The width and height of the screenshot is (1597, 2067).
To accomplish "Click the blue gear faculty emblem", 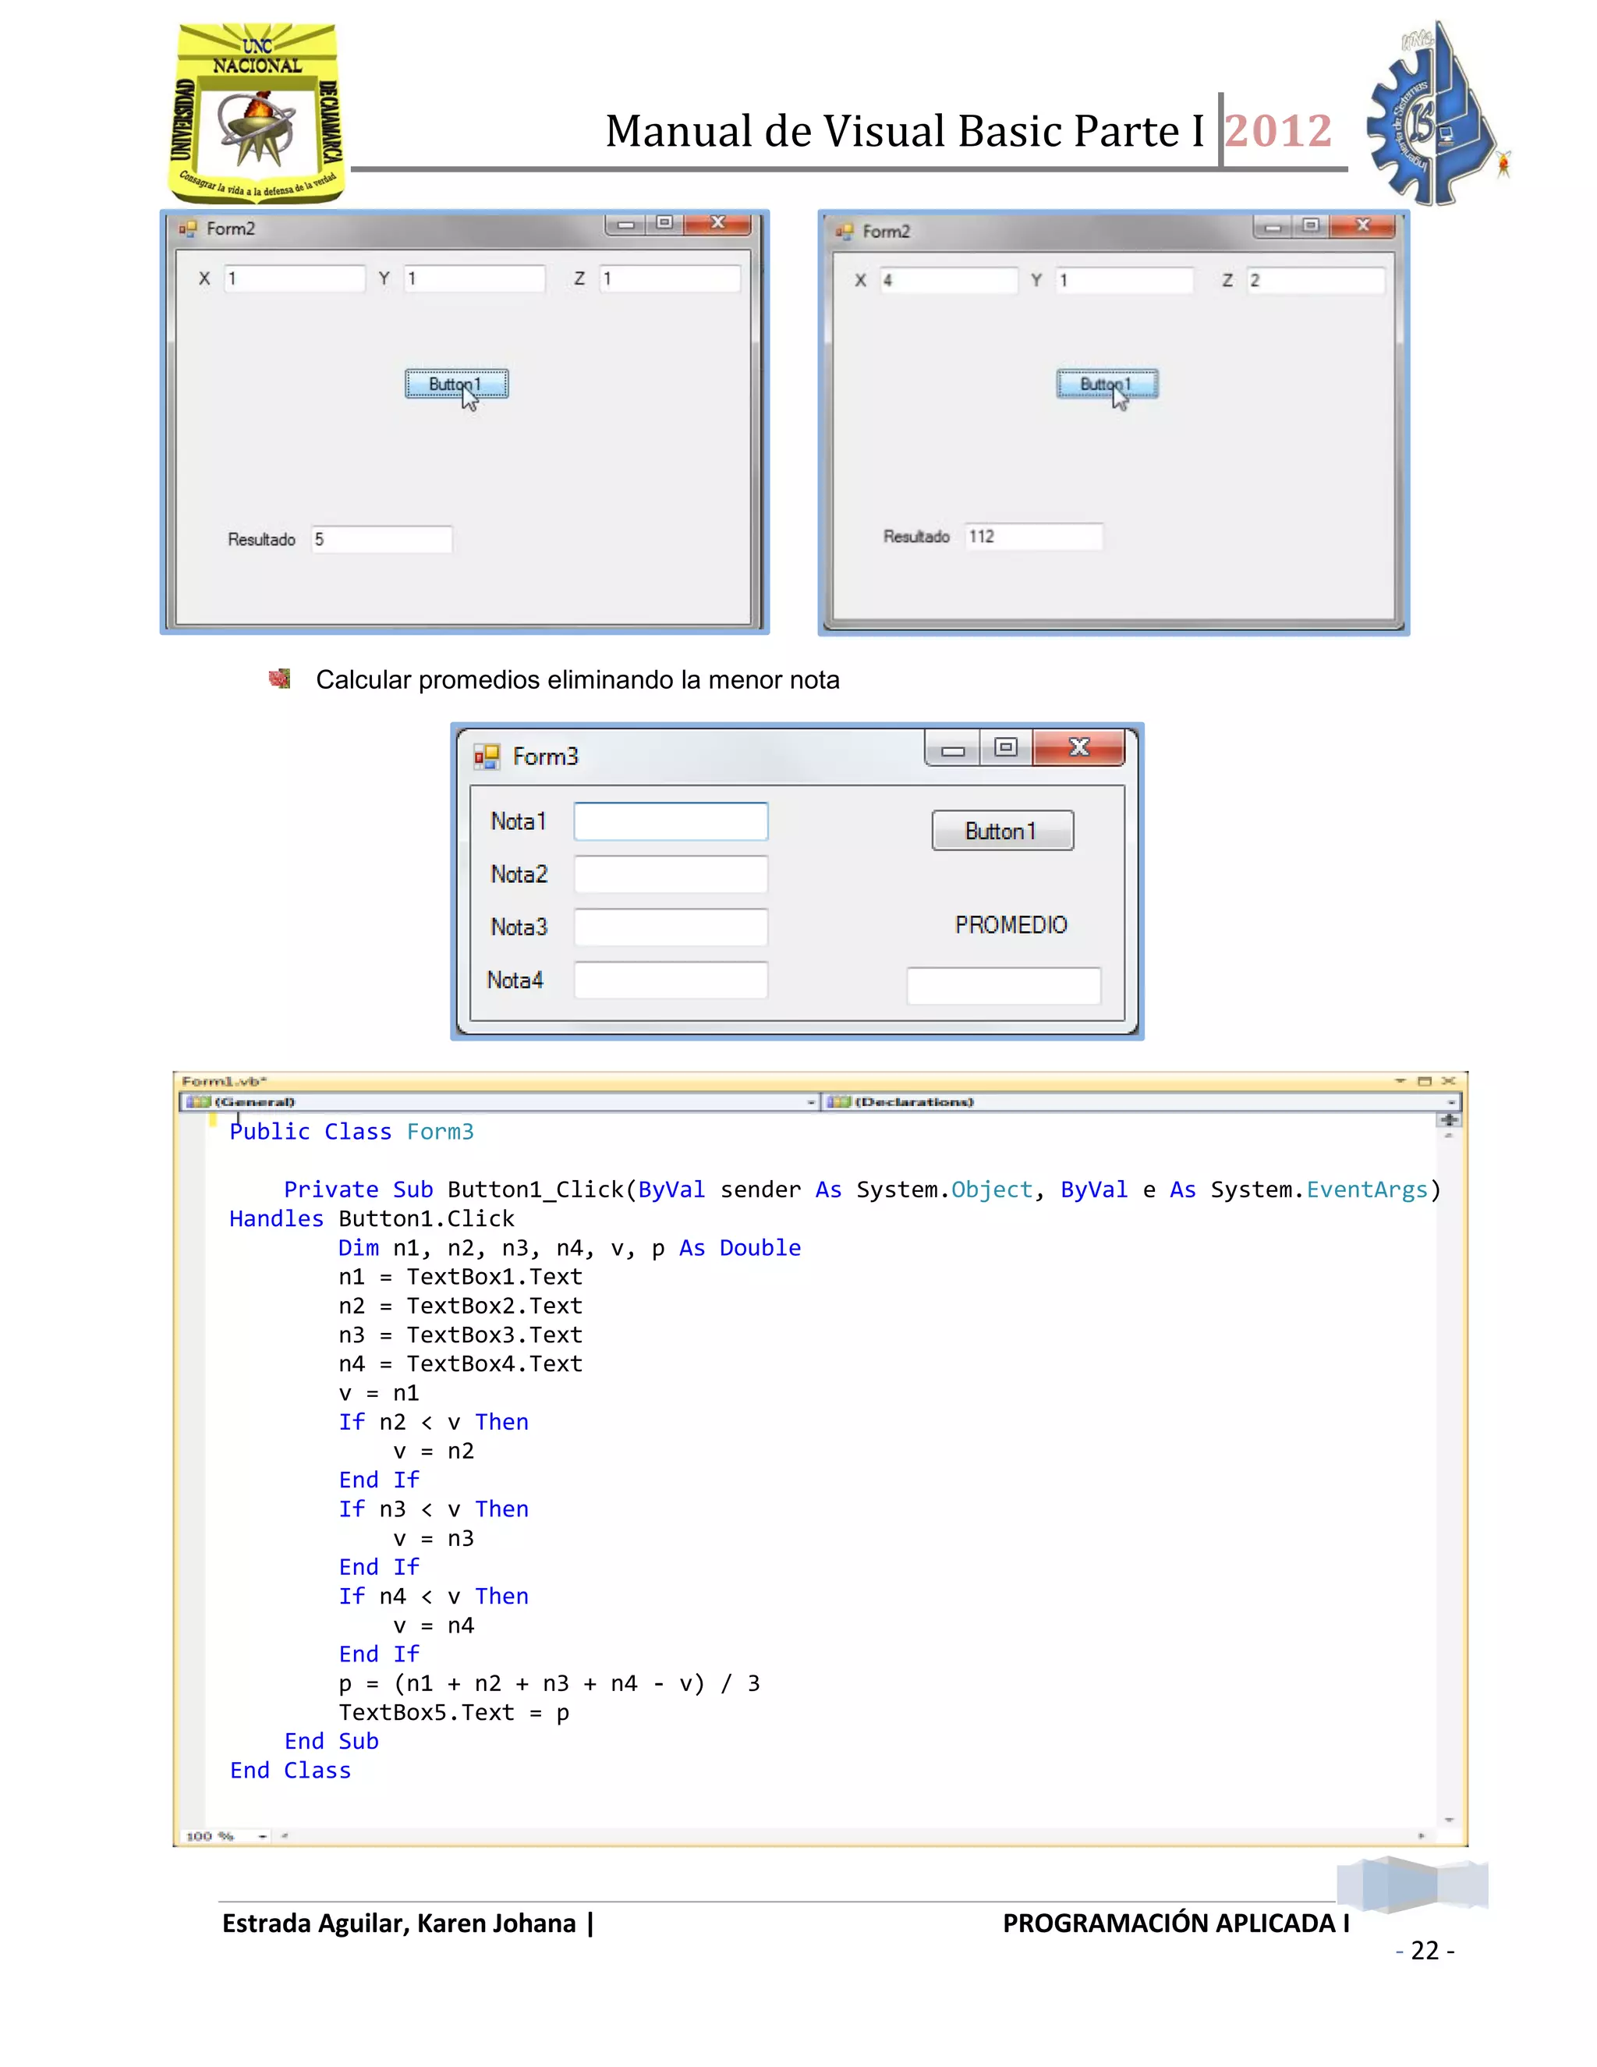I will (x=1436, y=114).
